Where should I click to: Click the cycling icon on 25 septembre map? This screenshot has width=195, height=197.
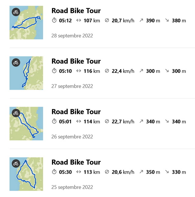coord(16,164)
